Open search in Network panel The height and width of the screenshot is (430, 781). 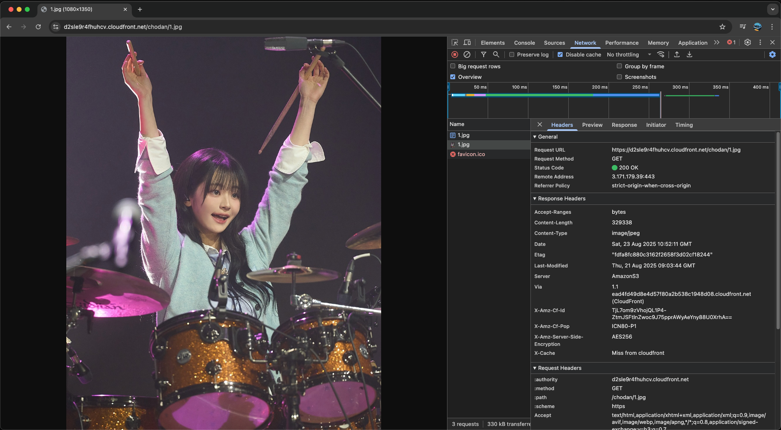496,54
